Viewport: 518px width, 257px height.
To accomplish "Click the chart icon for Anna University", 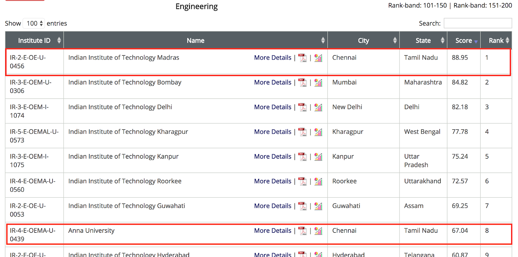I will [318, 231].
